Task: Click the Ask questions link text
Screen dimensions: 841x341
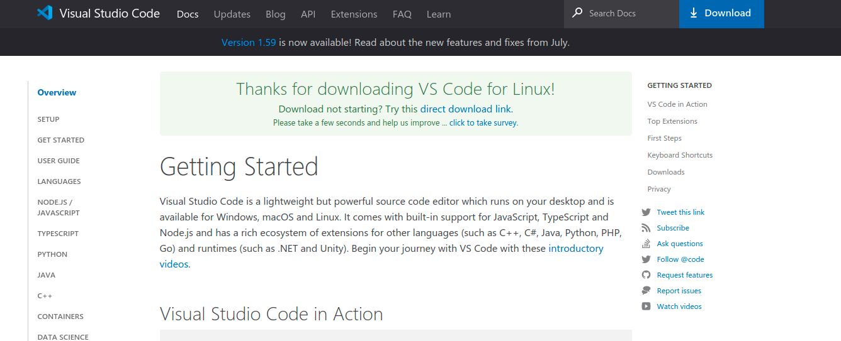Action: coord(680,244)
